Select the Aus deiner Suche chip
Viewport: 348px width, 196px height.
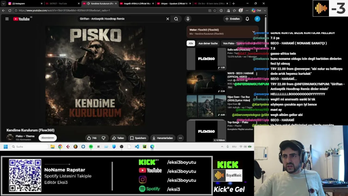[x=208, y=43]
